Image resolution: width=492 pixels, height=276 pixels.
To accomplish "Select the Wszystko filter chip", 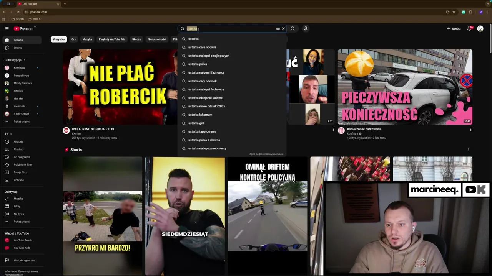I will pos(59,39).
